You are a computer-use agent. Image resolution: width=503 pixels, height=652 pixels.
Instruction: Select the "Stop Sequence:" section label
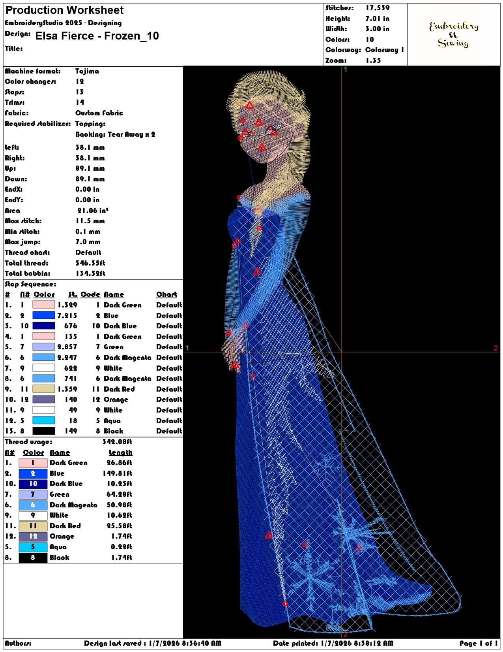30,284
